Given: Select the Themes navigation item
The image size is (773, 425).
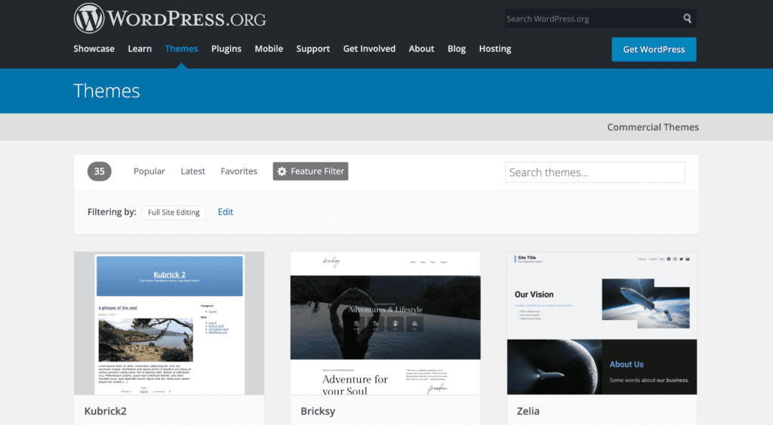Looking at the screenshot, I should [181, 49].
